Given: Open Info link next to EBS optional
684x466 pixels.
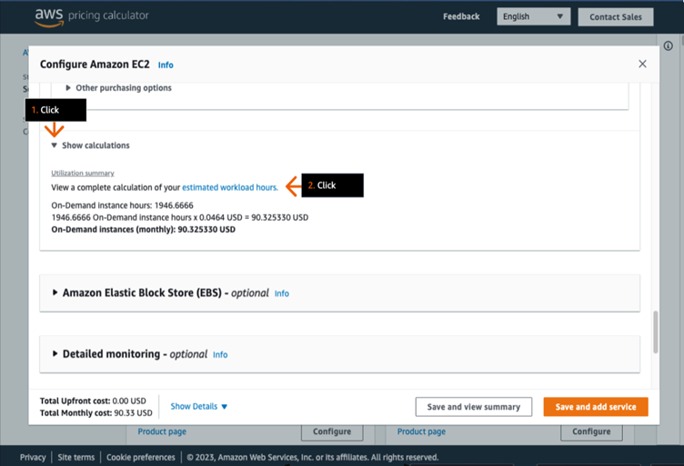Looking at the screenshot, I should [x=282, y=294].
